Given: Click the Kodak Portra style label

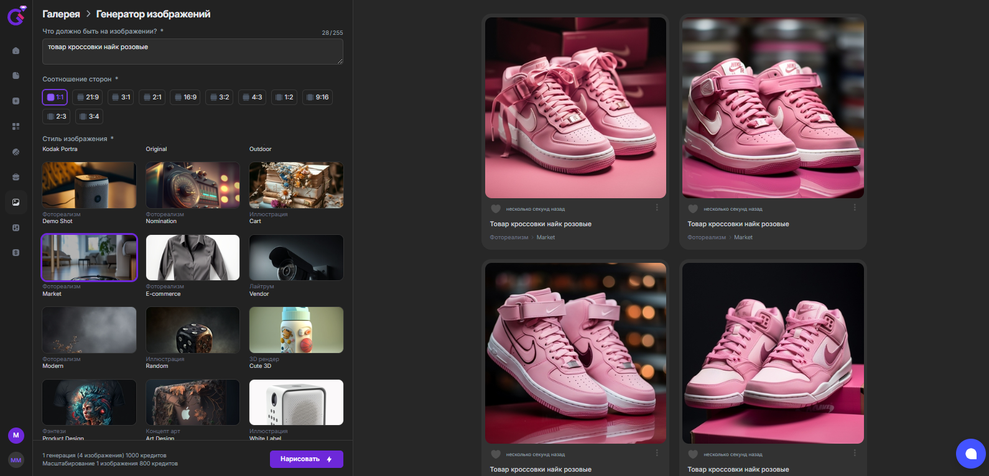Looking at the screenshot, I should coord(60,149).
